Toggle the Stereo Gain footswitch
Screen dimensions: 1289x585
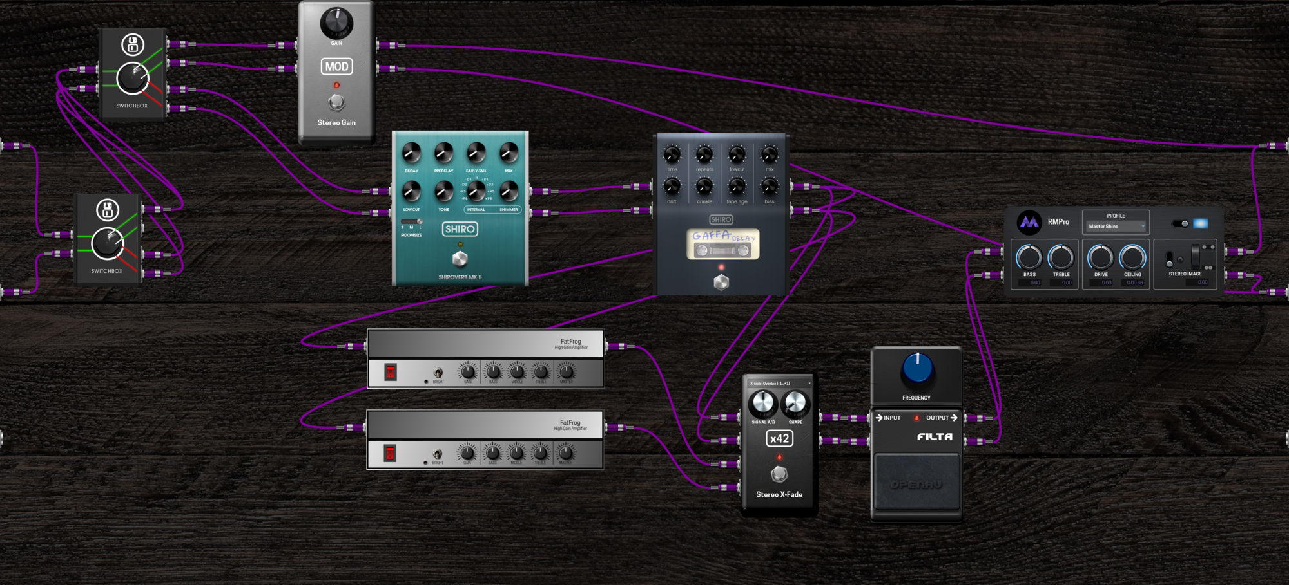336,102
